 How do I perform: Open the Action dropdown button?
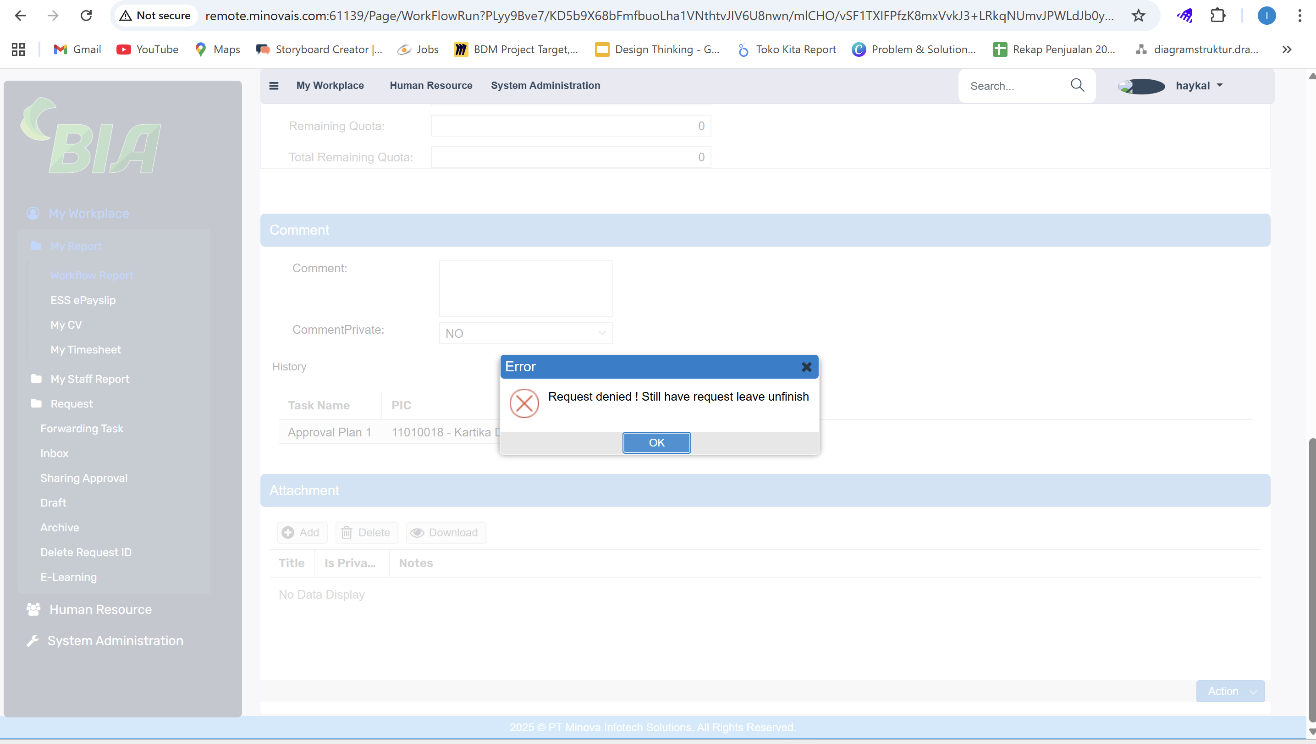pos(1230,691)
